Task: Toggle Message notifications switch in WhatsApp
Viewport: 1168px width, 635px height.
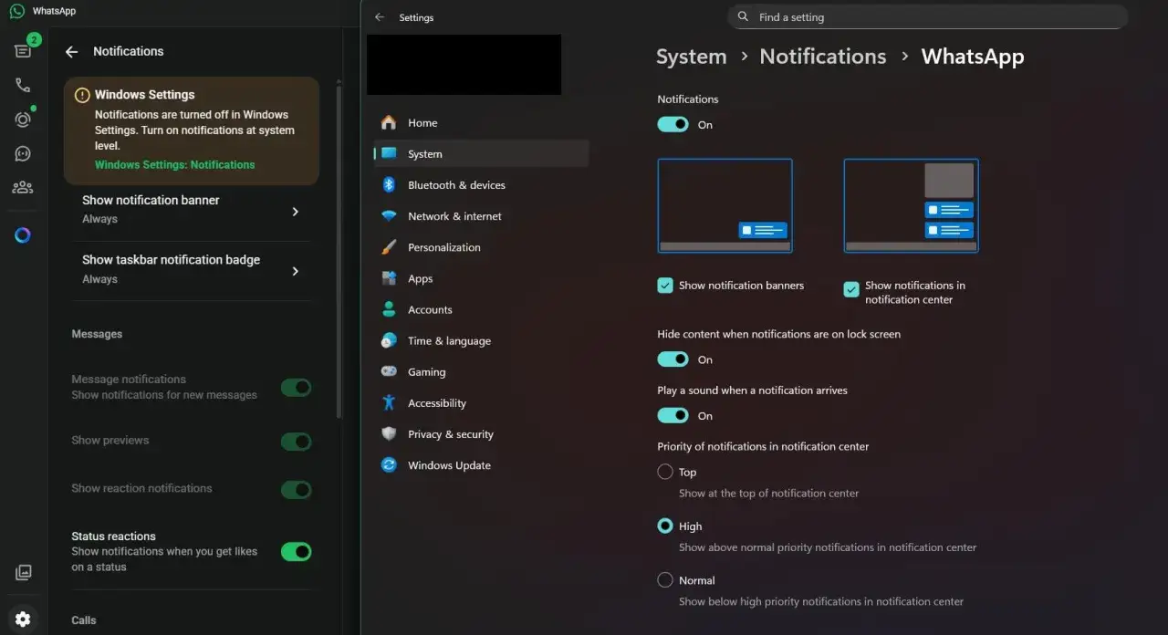Action: pos(297,388)
